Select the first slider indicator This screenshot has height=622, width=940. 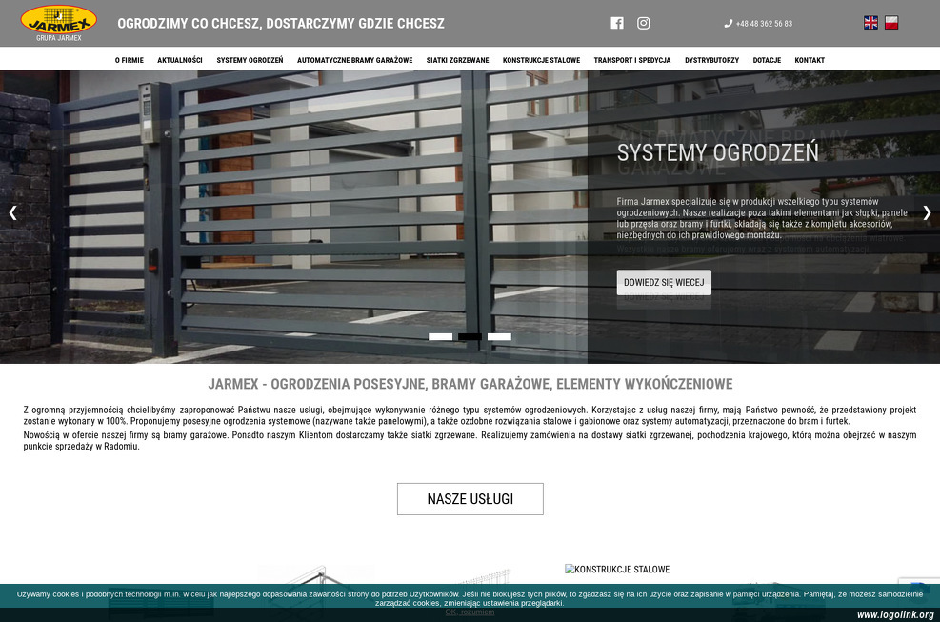click(441, 336)
